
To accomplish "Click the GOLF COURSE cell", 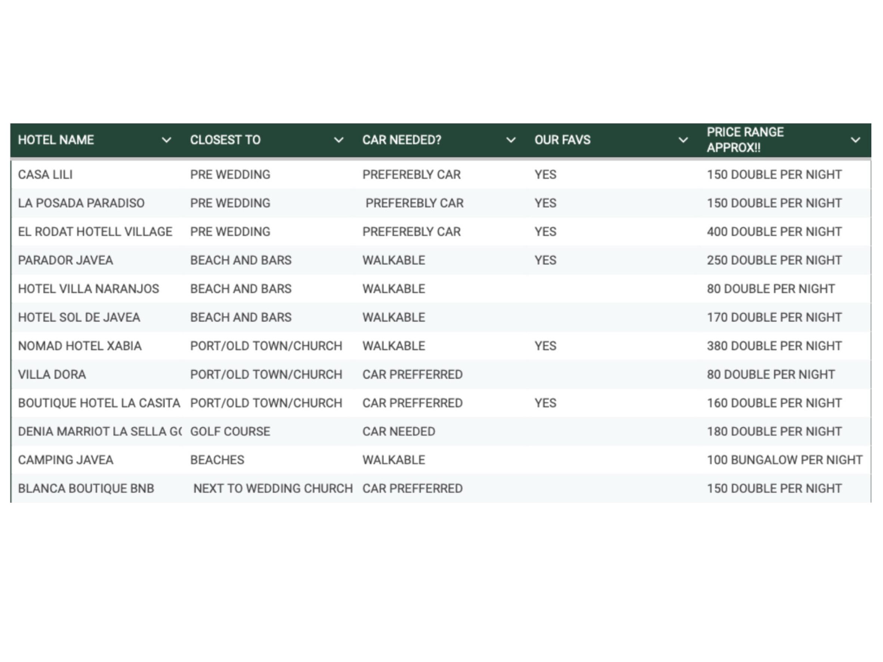I will coord(230,432).
